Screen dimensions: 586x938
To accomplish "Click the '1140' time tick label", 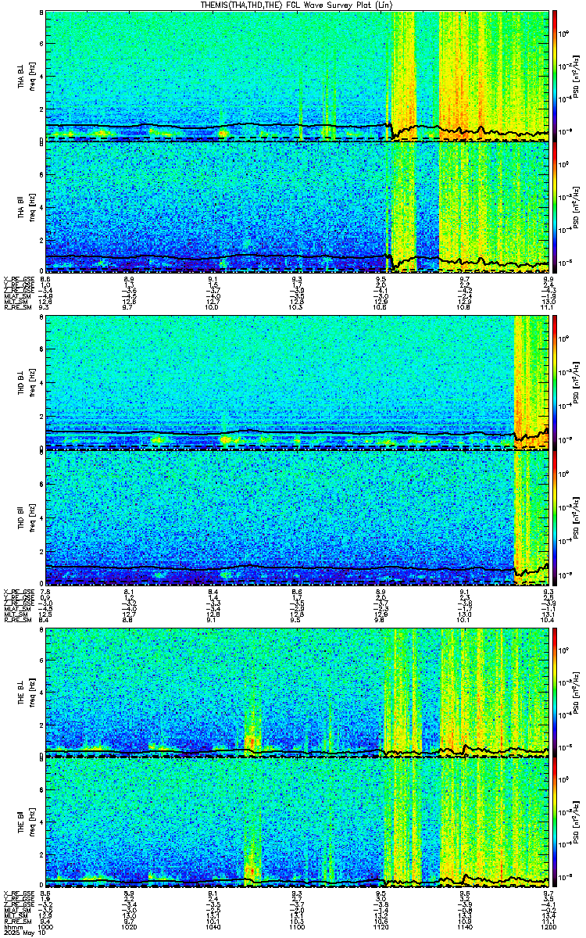I will pyautogui.click(x=465, y=927).
